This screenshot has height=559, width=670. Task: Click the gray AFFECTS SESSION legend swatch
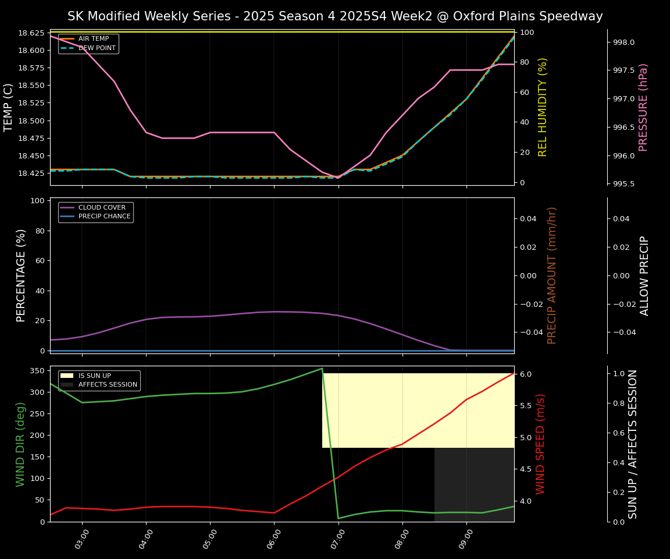pos(67,385)
